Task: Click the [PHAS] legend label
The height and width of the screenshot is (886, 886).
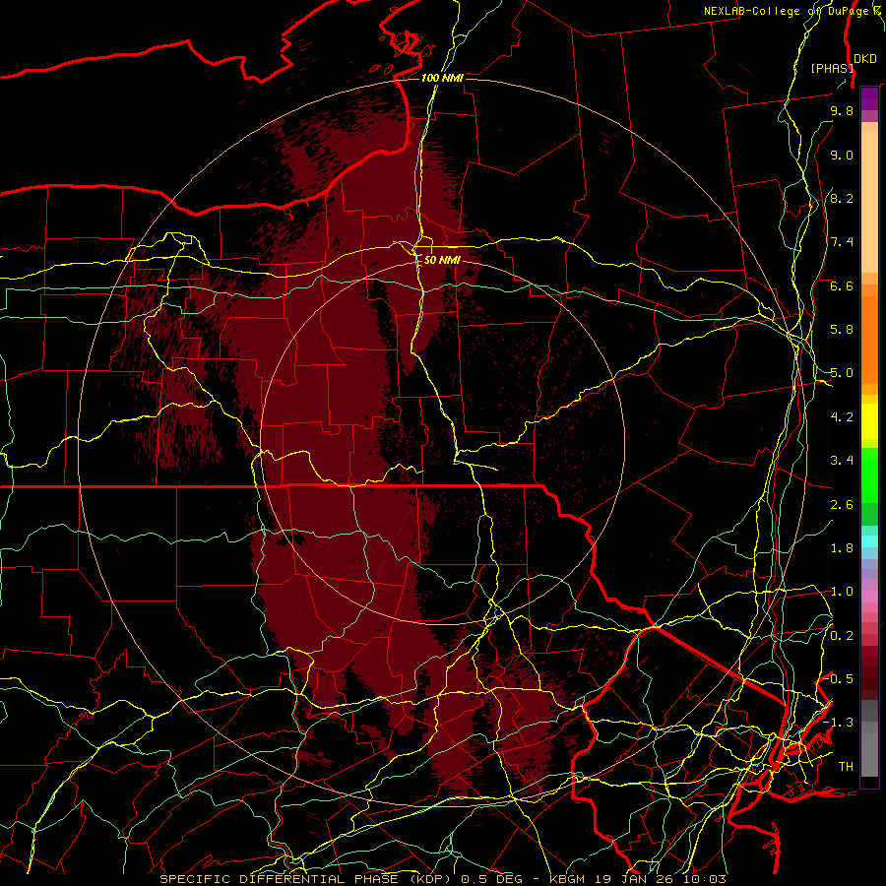Action: coord(832,68)
